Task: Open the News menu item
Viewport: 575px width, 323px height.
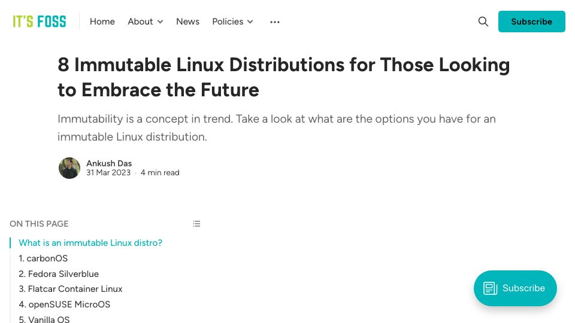Action: pos(187,22)
